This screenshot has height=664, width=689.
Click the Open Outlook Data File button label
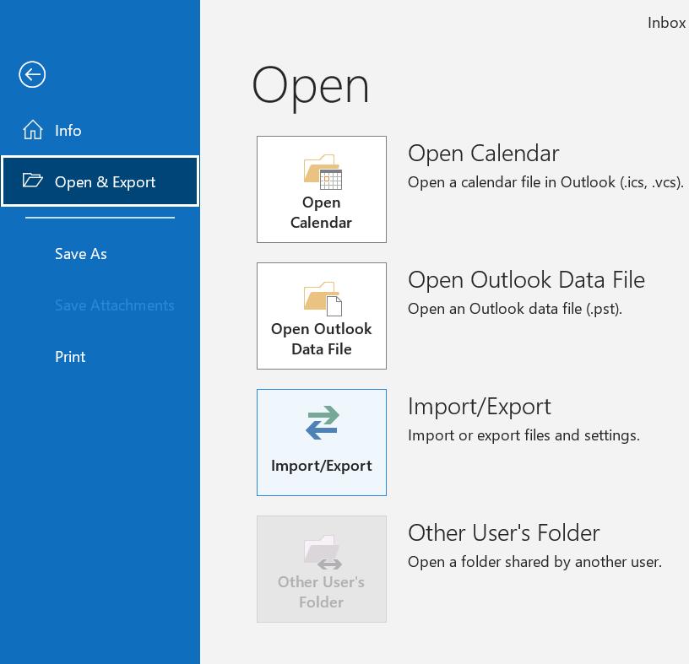coord(321,339)
